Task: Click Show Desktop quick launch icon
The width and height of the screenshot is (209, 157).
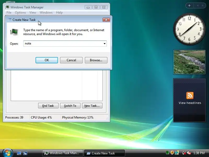Action: (19, 153)
